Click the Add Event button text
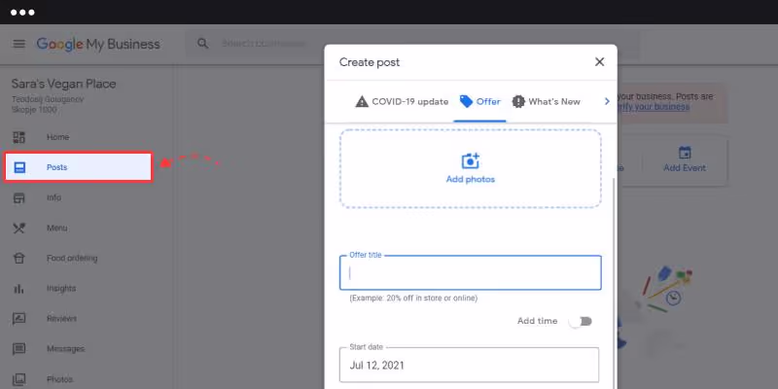The image size is (778, 389). click(x=685, y=168)
